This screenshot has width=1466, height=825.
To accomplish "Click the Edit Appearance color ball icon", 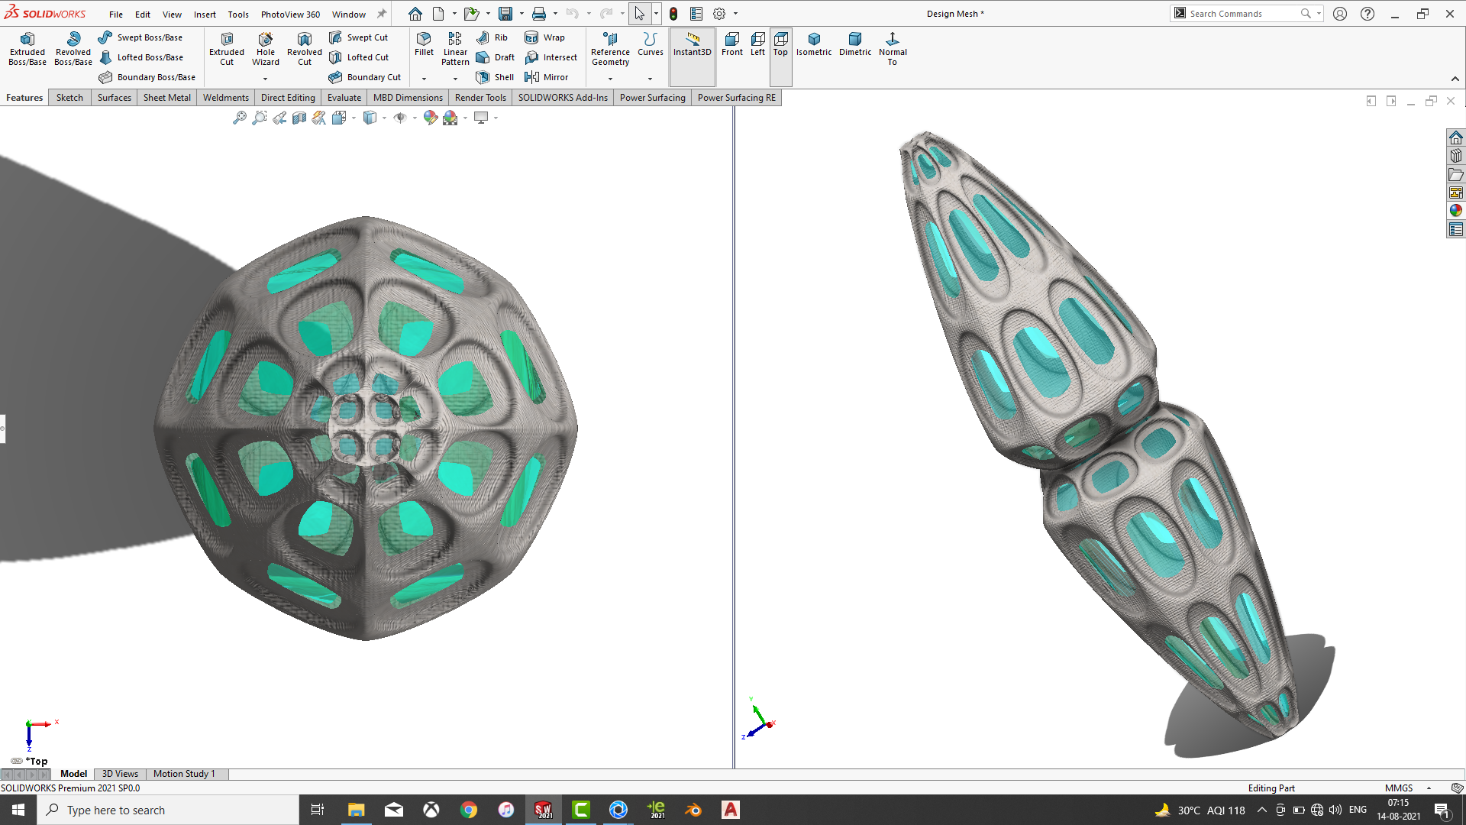I will click(430, 118).
